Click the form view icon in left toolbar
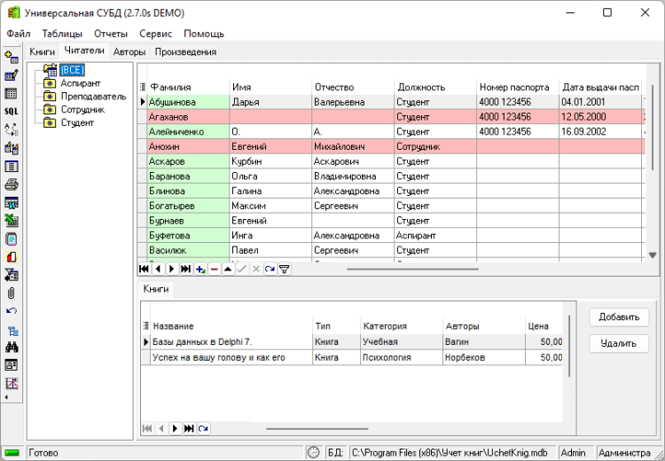 [12, 365]
